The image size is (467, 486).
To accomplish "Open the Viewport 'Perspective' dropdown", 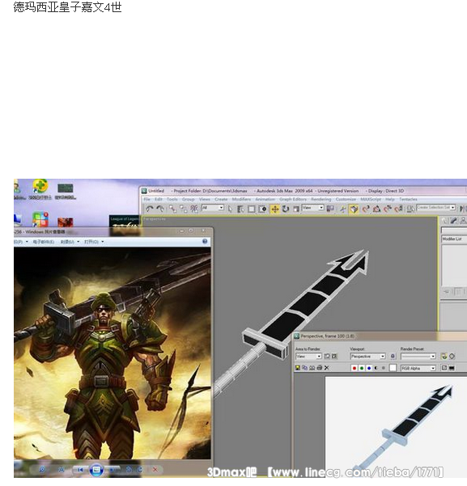I will pos(367,357).
